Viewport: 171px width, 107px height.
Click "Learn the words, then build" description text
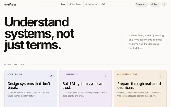click(85, 94)
